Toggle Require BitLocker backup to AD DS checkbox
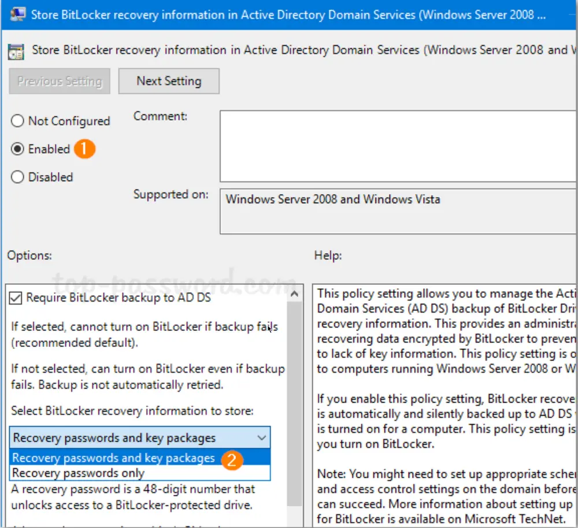The height and width of the screenshot is (528, 578). (x=16, y=298)
